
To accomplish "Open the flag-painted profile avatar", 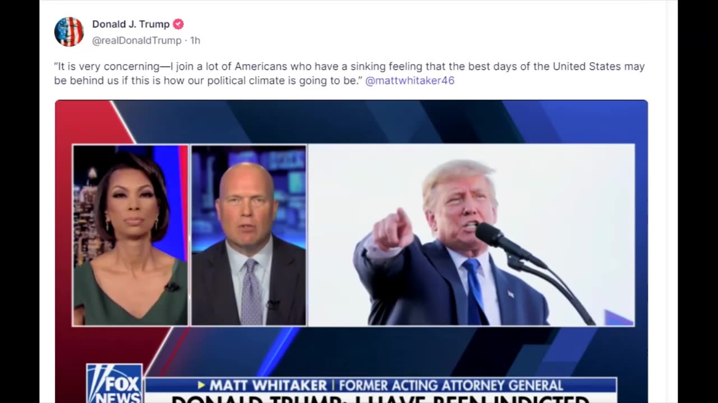I will pos(69,32).
